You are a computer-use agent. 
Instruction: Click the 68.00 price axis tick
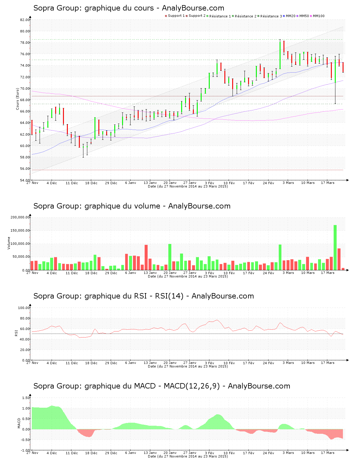(x=25, y=100)
